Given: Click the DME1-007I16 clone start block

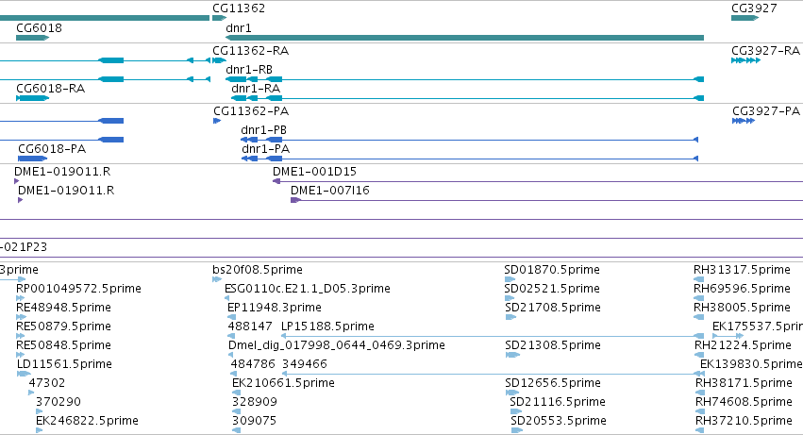Looking at the screenshot, I should [295, 200].
